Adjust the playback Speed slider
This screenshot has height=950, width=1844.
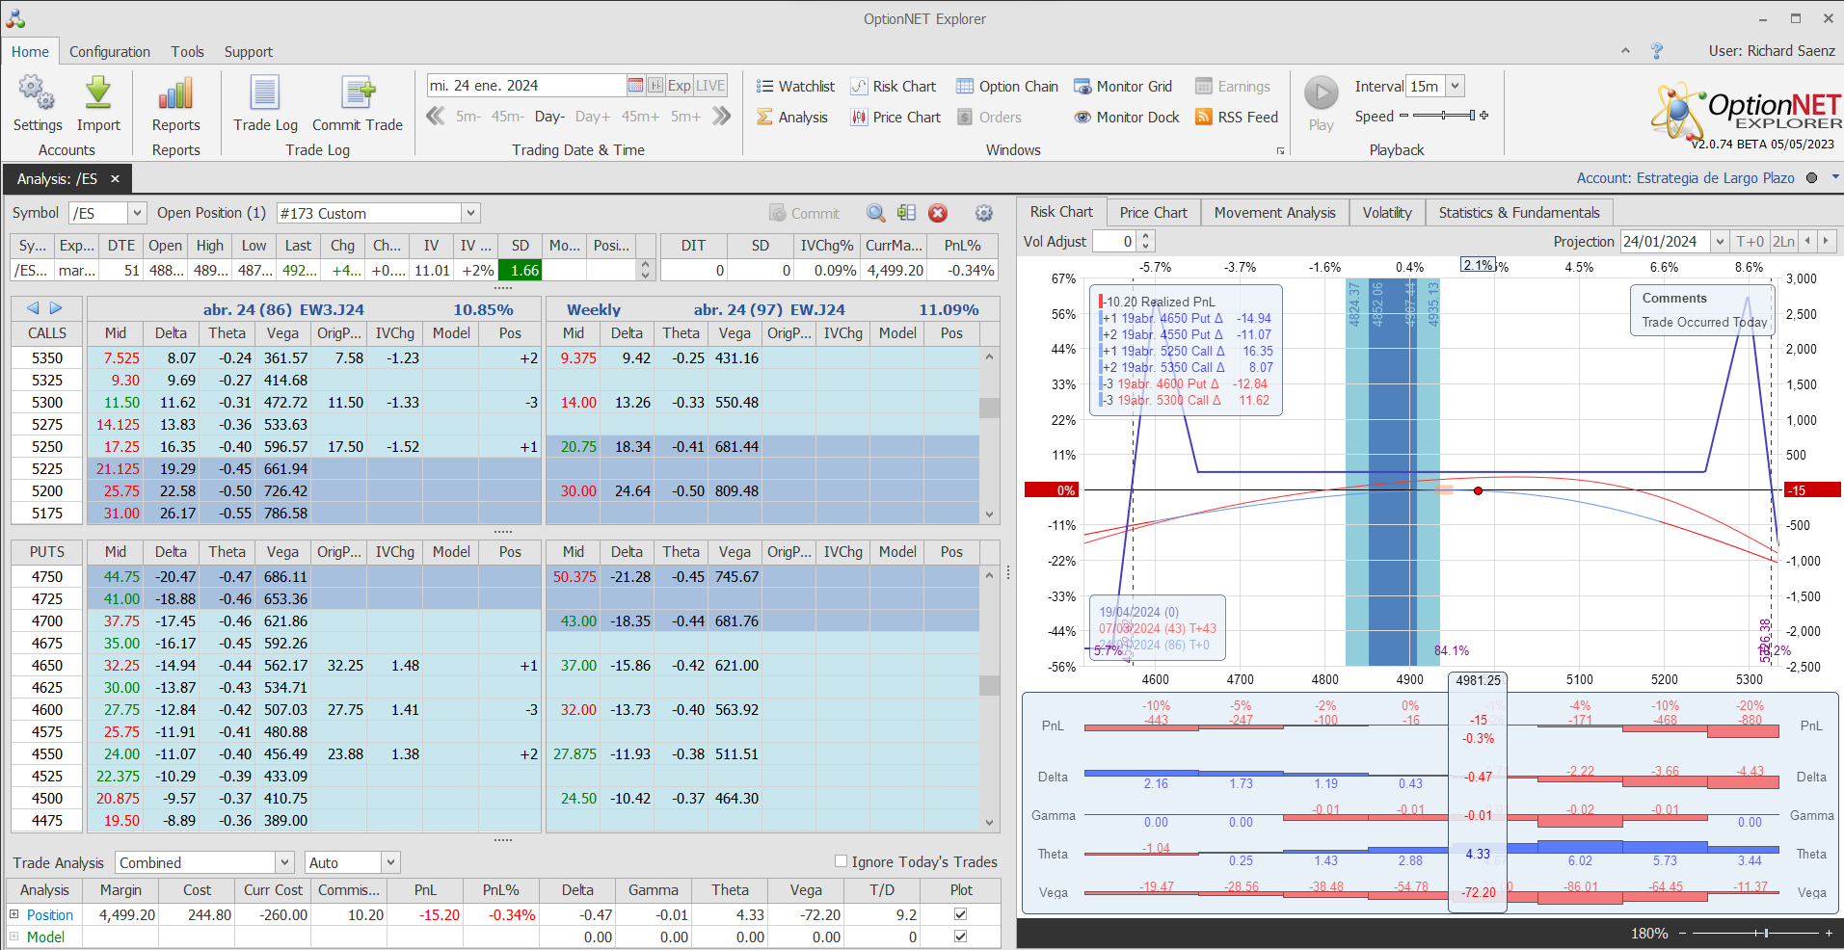tap(1443, 116)
